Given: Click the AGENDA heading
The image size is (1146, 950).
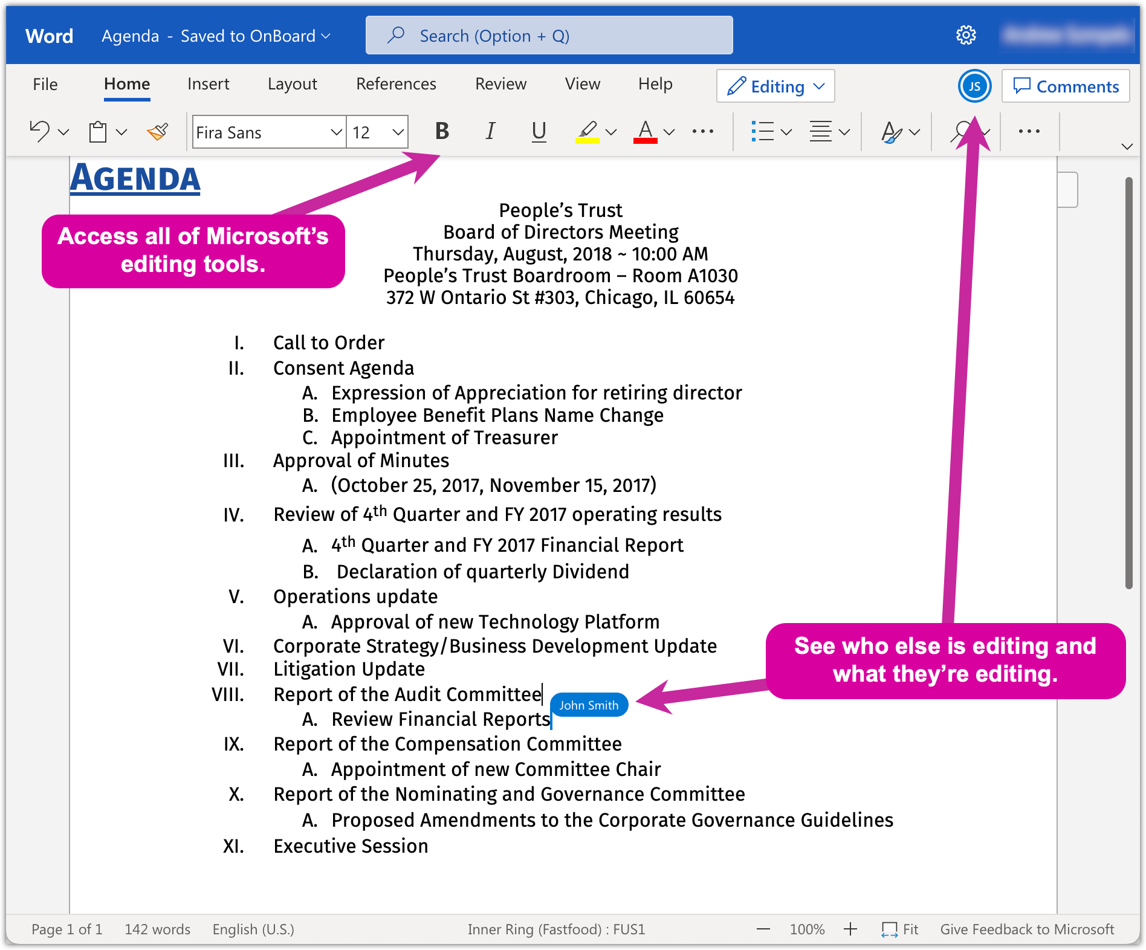Looking at the screenshot, I should click(135, 178).
